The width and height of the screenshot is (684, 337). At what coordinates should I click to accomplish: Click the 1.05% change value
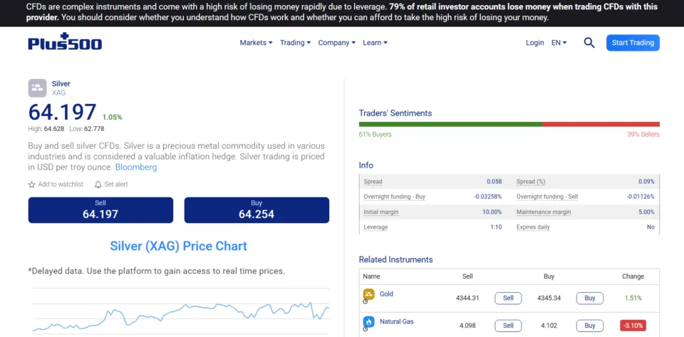[x=112, y=118]
